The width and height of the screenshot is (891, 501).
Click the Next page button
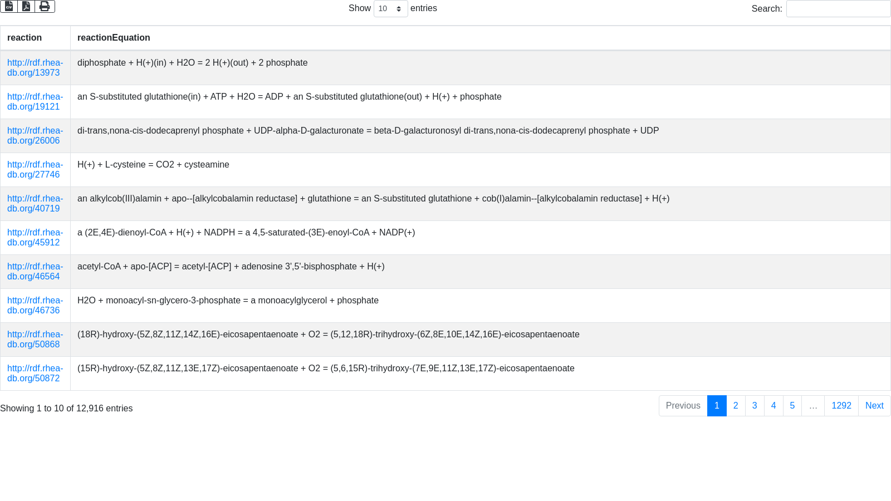pyautogui.click(x=874, y=406)
